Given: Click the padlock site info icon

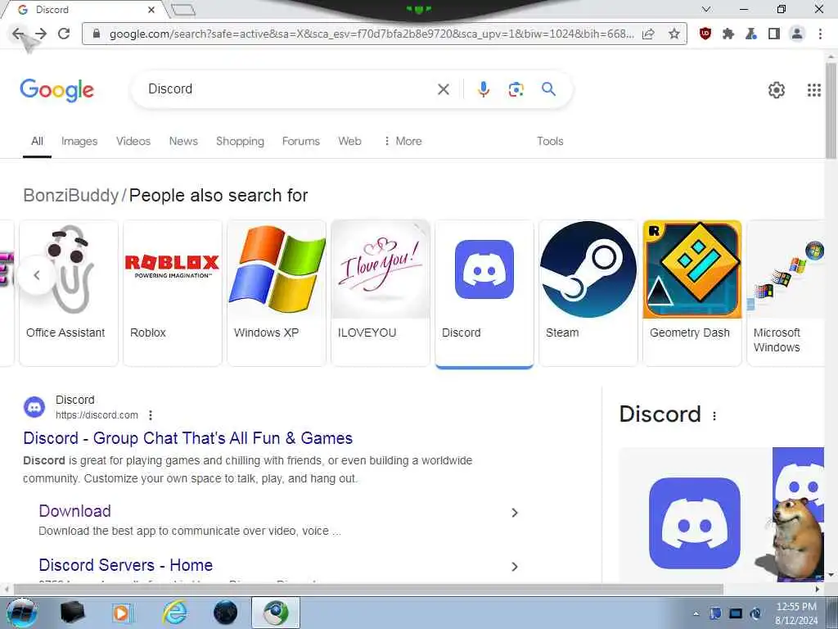Looking at the screenshot, I should 97,34.
